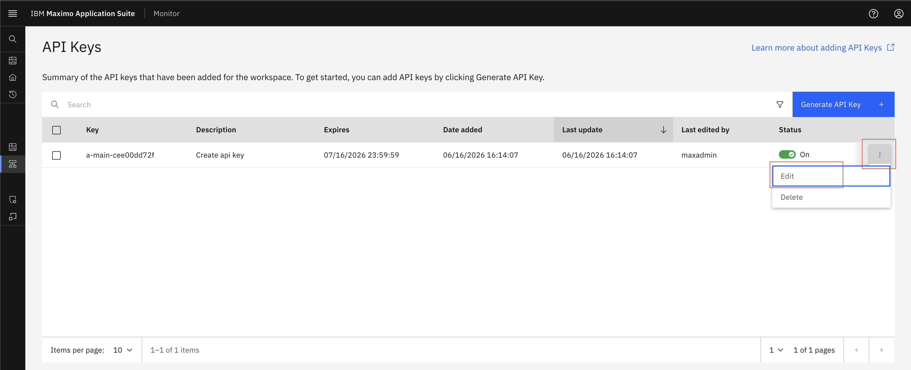Go to Home via sidebar house icon
The width and height of the screenshot is (911, 370).
tap(13, 77)
